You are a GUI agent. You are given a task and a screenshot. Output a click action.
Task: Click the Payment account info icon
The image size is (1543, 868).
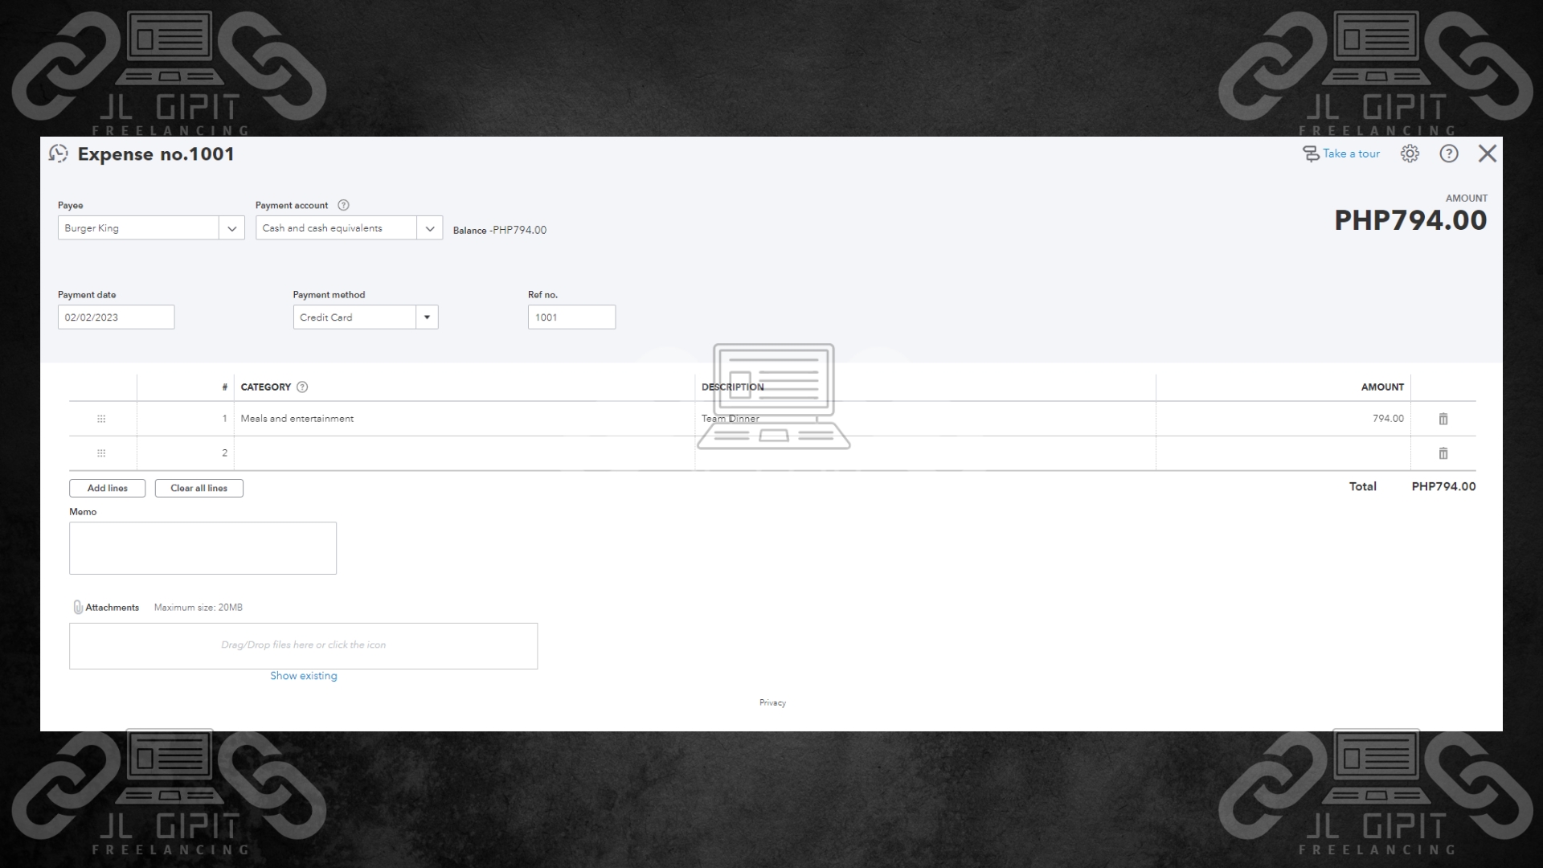(343, 205)
